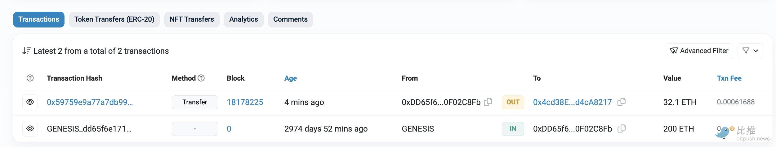Viewport: 776px width, 147px height.
Task: Copy the 0xDD65f6 From address in Transfer row
Action: (488, 102)
